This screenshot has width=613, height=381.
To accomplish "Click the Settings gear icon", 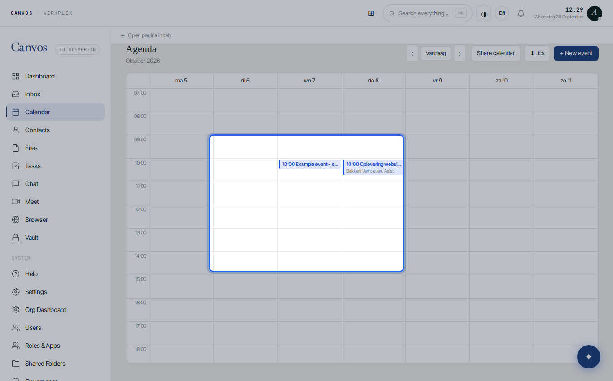I will click(16, 292).
